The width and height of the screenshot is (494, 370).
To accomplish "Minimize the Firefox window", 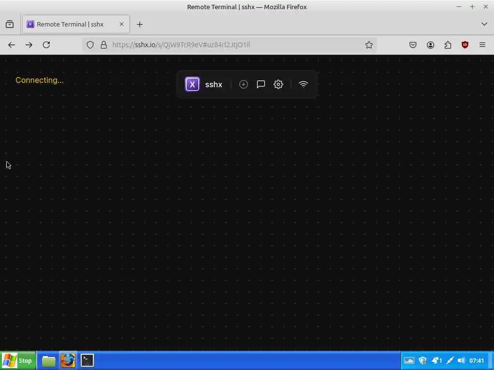I will tap(459, 7).
